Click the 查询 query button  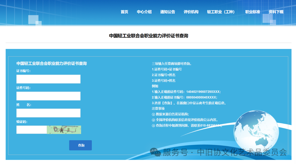tap(80, 145)
